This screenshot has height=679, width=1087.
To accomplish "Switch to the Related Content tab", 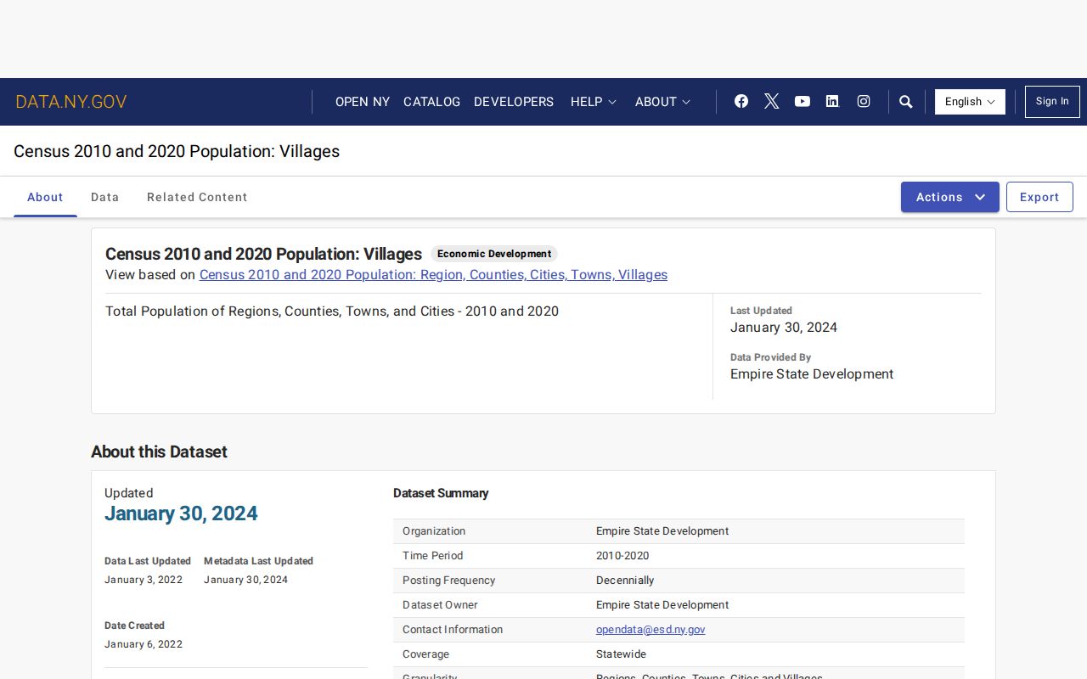I will click(x=197, y=197).
